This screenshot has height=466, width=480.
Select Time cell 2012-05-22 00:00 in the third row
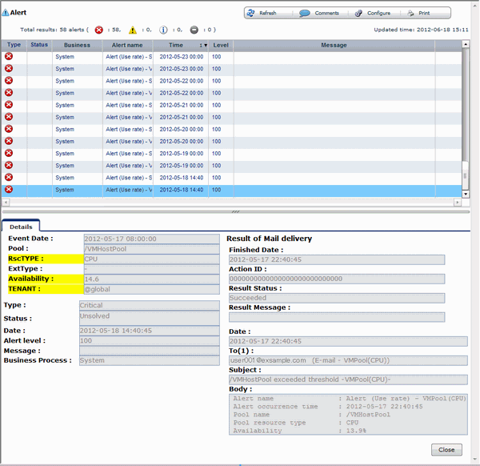click(x=182, y=81)
